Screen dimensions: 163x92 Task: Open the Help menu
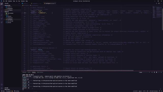tap(26, 1)
